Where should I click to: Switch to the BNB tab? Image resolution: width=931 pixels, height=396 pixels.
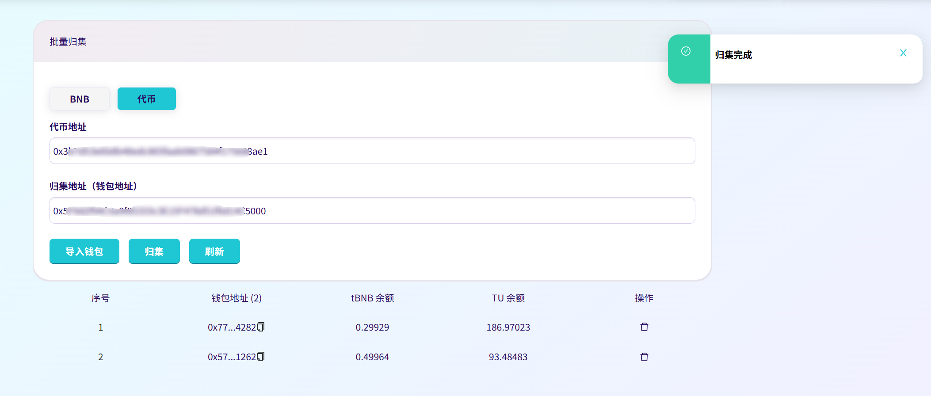pyautogui.click(x=80, y=99)
